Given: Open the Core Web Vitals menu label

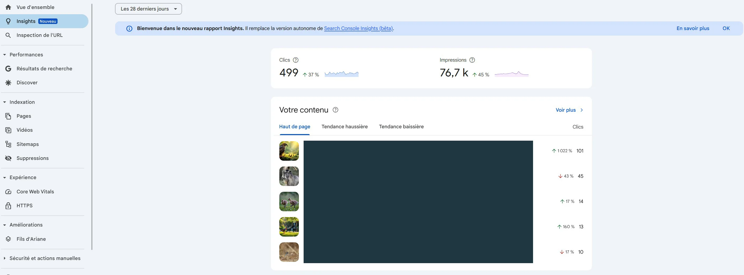Looking at the screenshot, I should [35, 192].
